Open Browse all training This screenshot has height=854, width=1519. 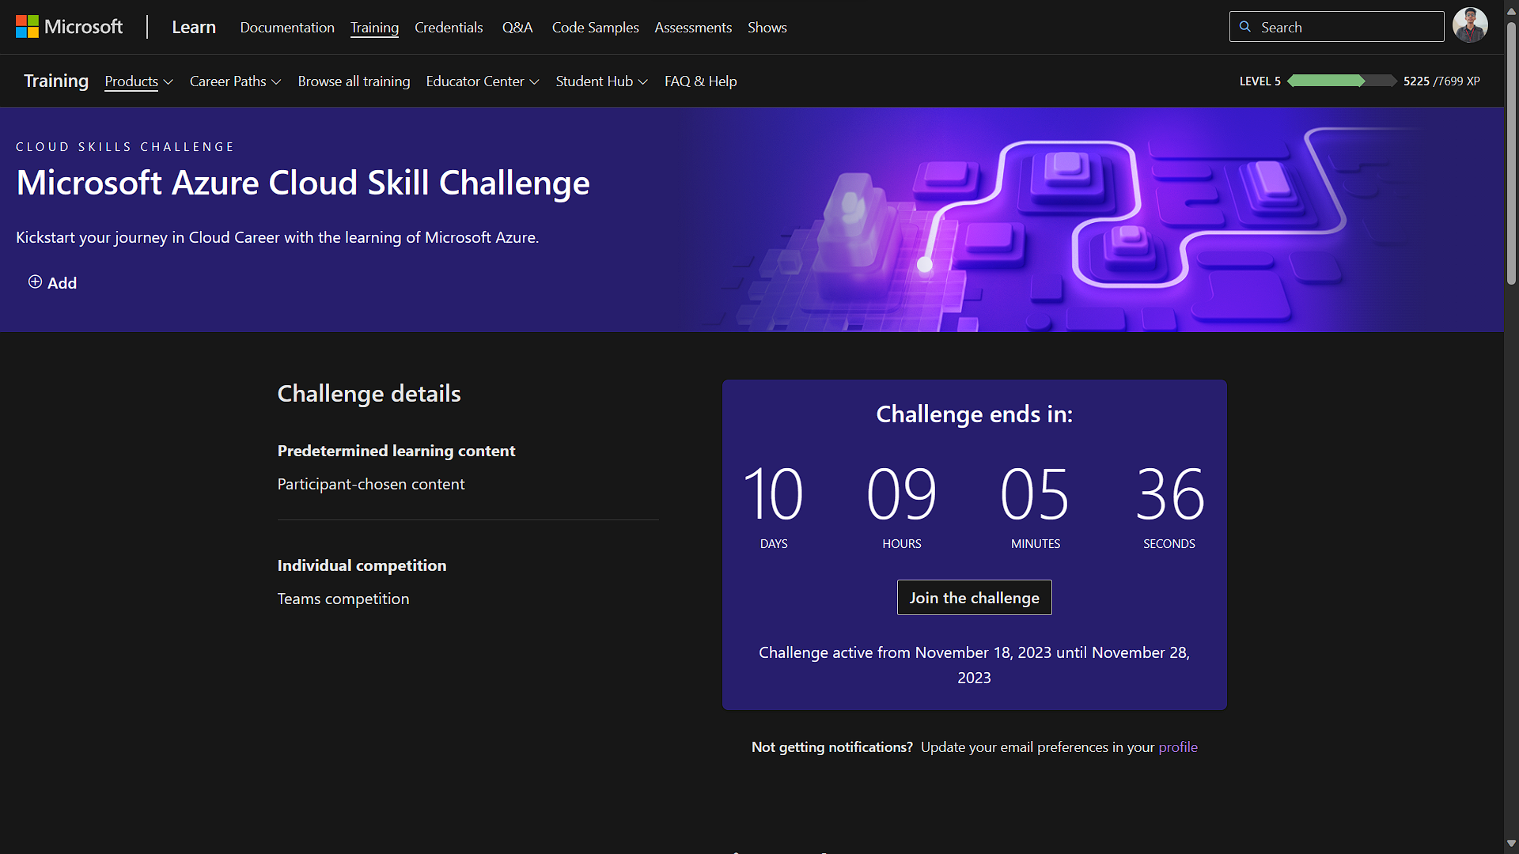pos(354,81)
